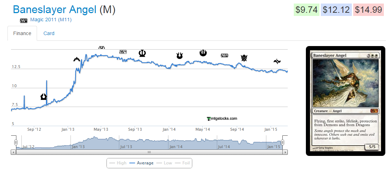Screen dimensions: 386x169
Task: Select the M15 set icon on chart
Action: 224,55
